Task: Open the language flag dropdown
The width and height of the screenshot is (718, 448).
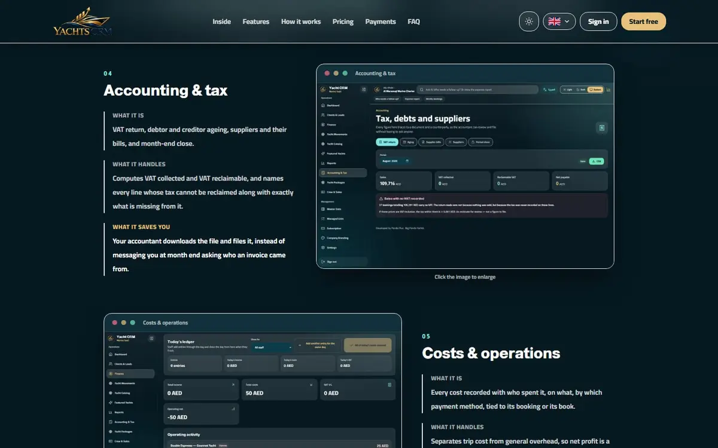Action: coord(559,22)
